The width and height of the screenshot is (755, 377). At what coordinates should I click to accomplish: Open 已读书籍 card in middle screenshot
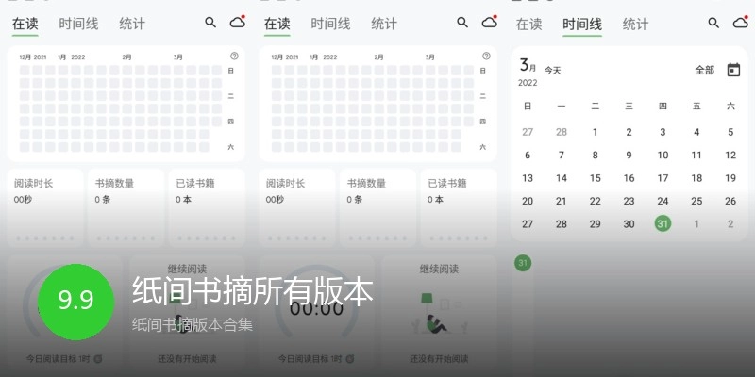(459, 207)
